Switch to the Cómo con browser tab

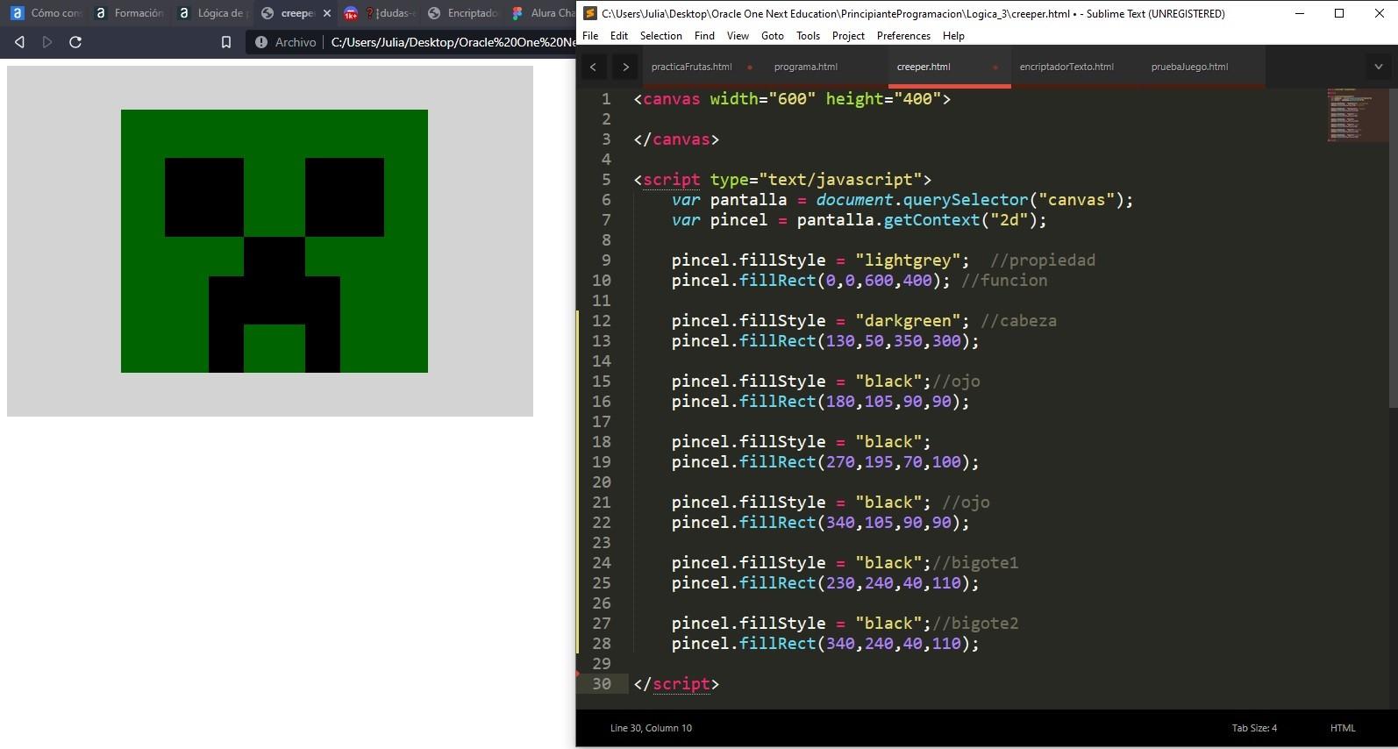[x=46, y=13]
